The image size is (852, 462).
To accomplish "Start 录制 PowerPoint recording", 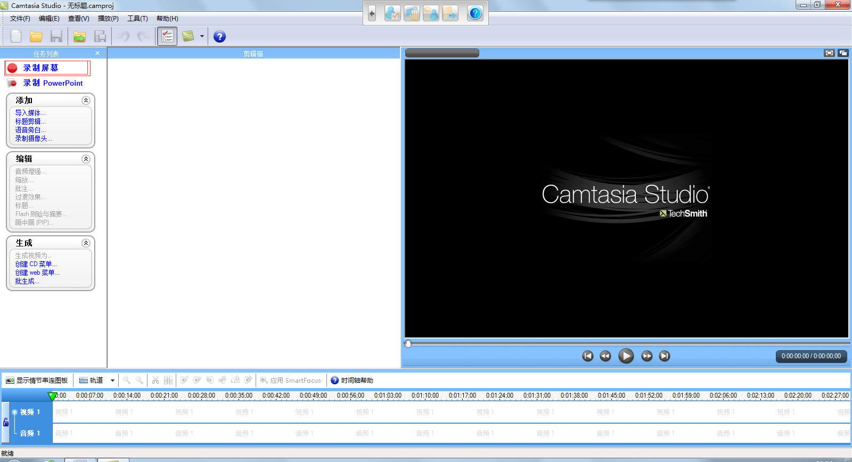I will coord(46,83).
